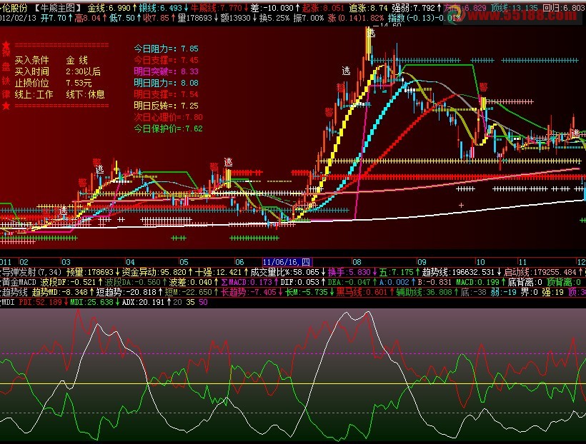The height and width of the screenshot is (444, 586).
Task: Click the small pink plus cursor marker
Action: tap(461, 205)
